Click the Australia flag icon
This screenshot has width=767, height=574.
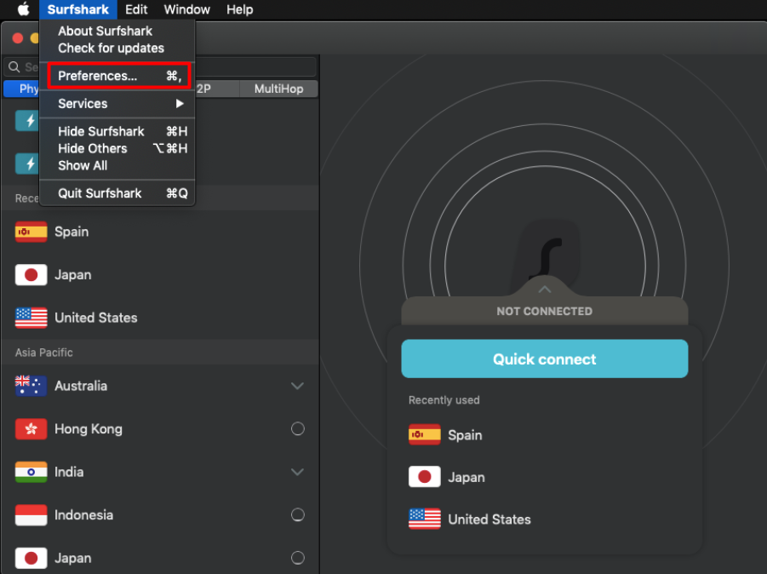[31, 386]
